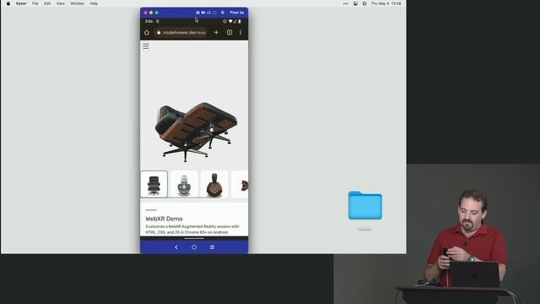Viewport: 540px width, 304px height.
Task: Click the phone Wi-Fi status icon
Action: pos(230,21)
